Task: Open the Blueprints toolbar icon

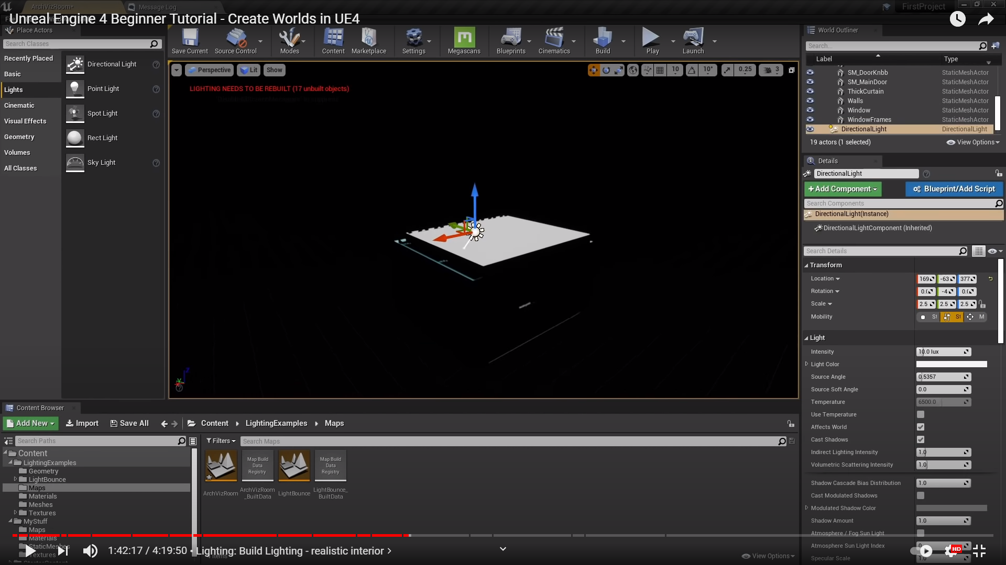Action: pyautogui.click(x=510, y=38)
